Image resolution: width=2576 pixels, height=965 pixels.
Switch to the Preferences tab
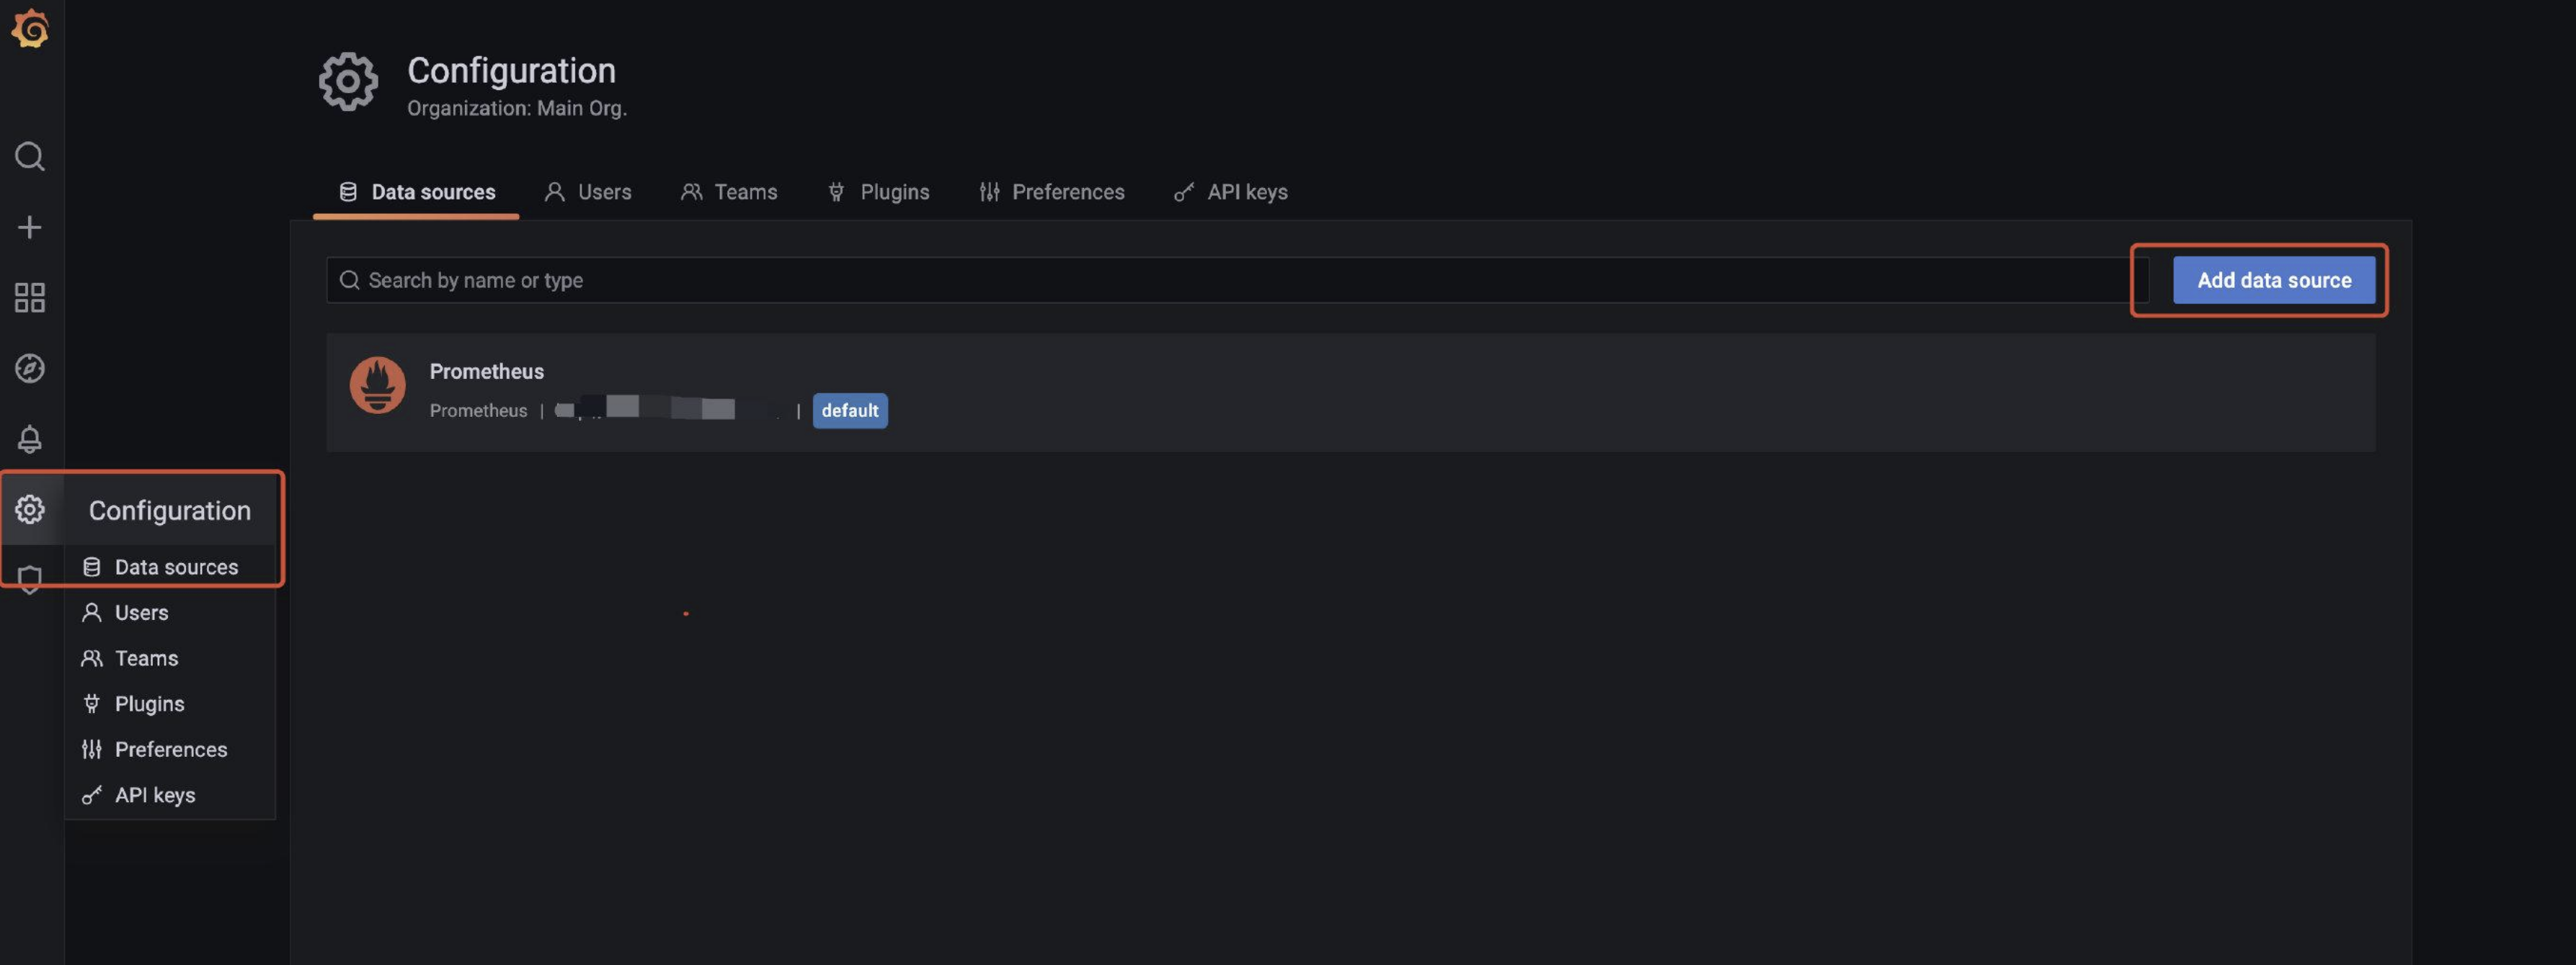1051,192
